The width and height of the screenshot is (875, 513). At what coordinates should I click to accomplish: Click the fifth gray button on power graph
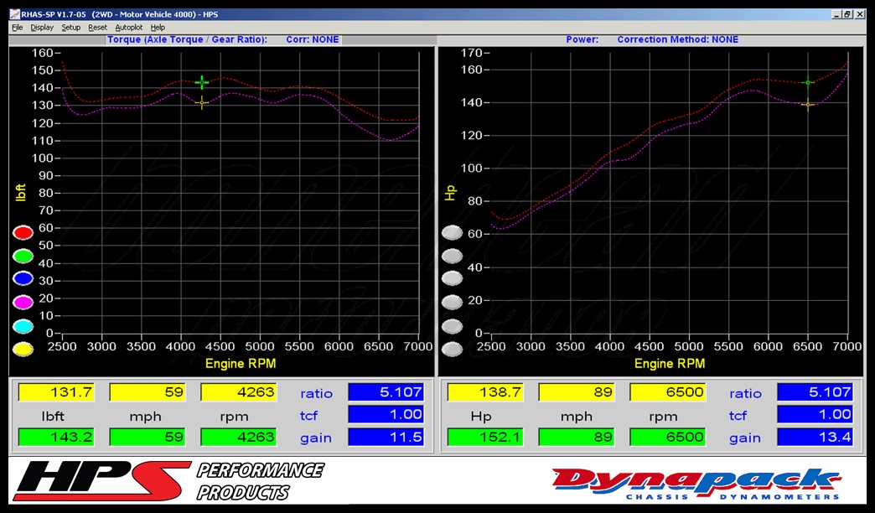coord(452,325)
